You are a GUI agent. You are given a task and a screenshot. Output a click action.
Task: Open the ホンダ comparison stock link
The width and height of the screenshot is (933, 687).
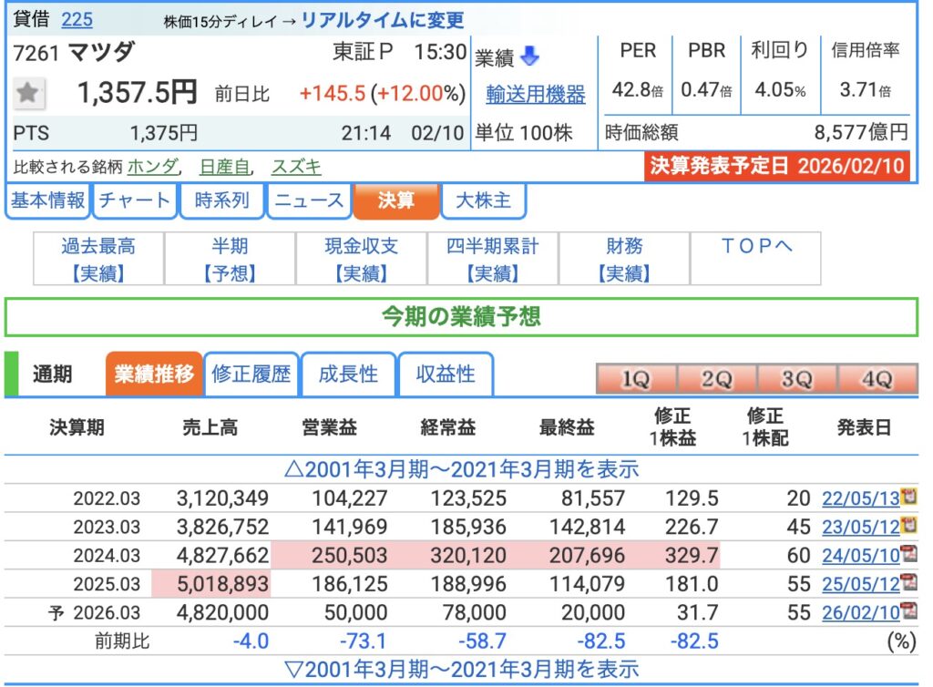tap(152, 167)
